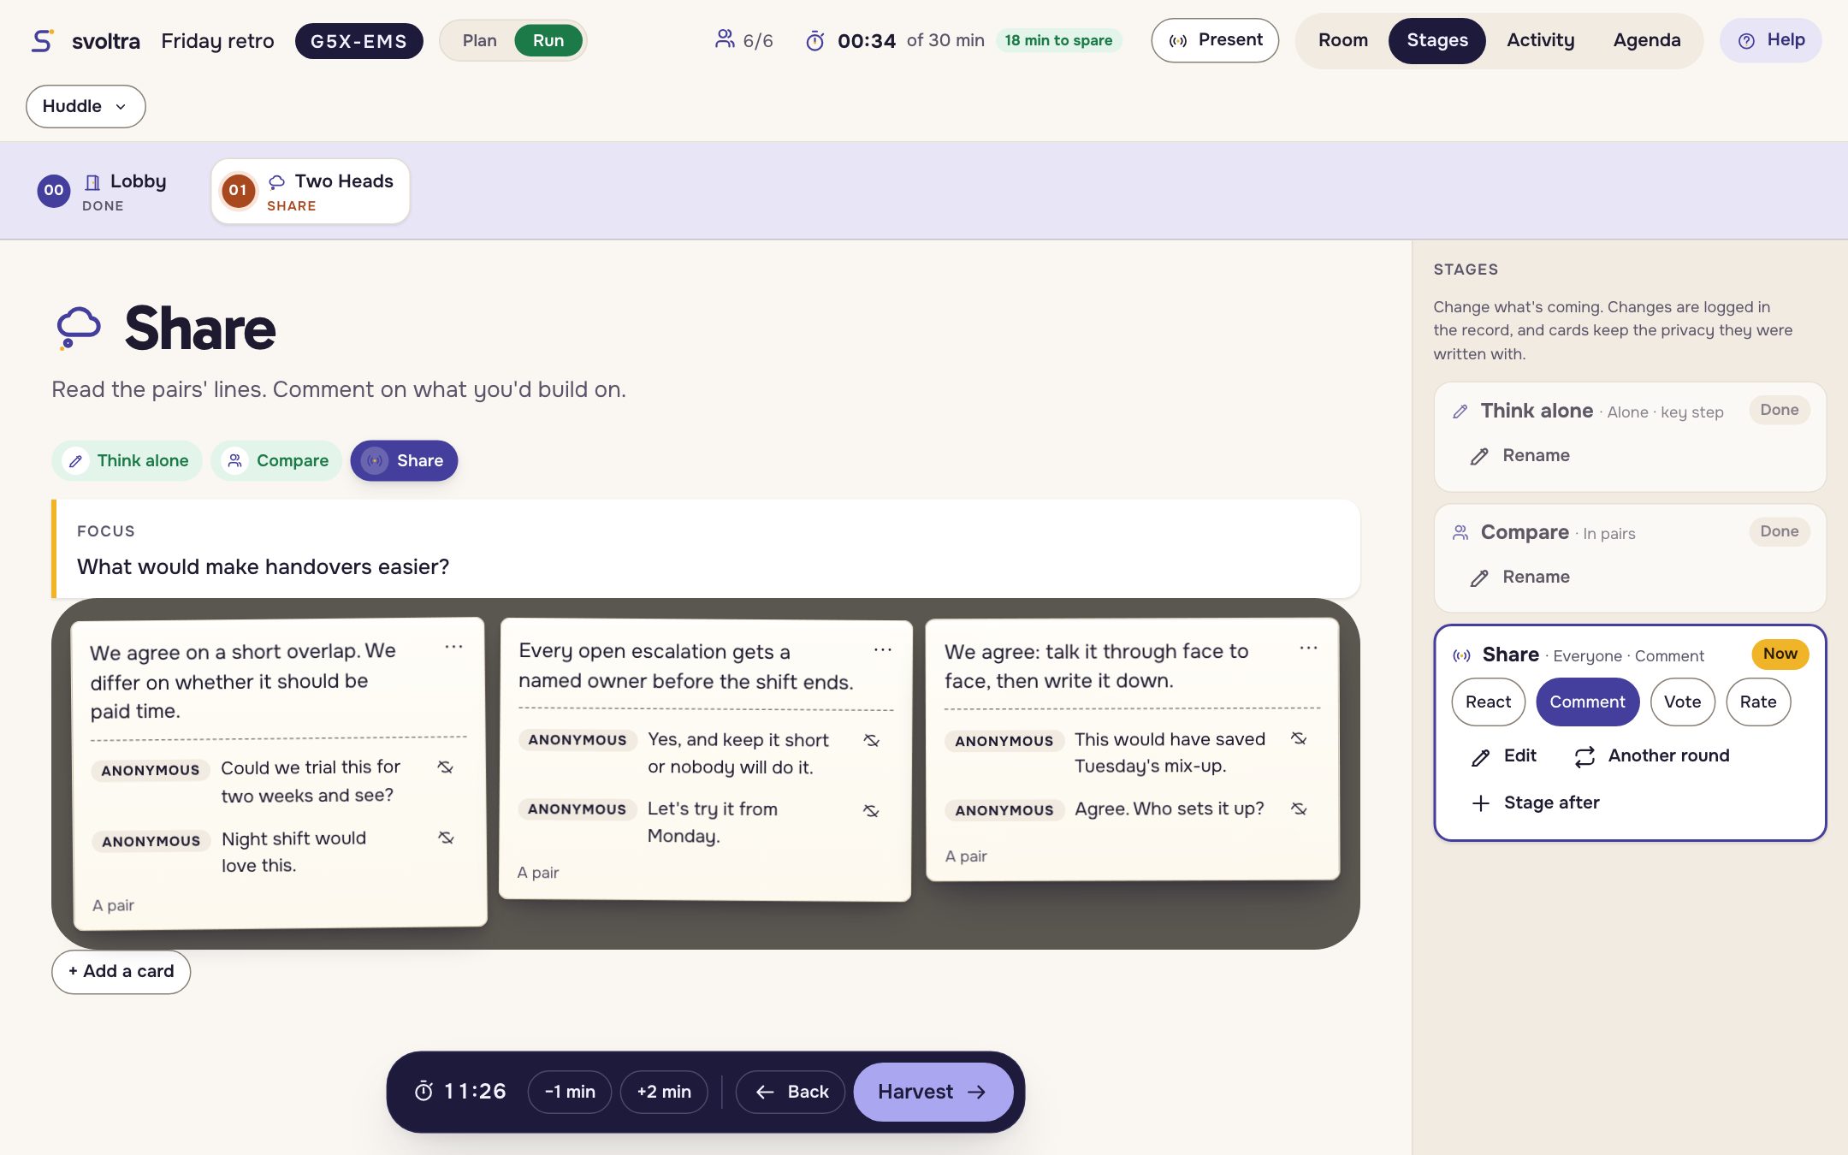Click the plus icon for Stage after
Image resolution: width=1848 pixels, height=1155 pixels.
[1480, 803]
